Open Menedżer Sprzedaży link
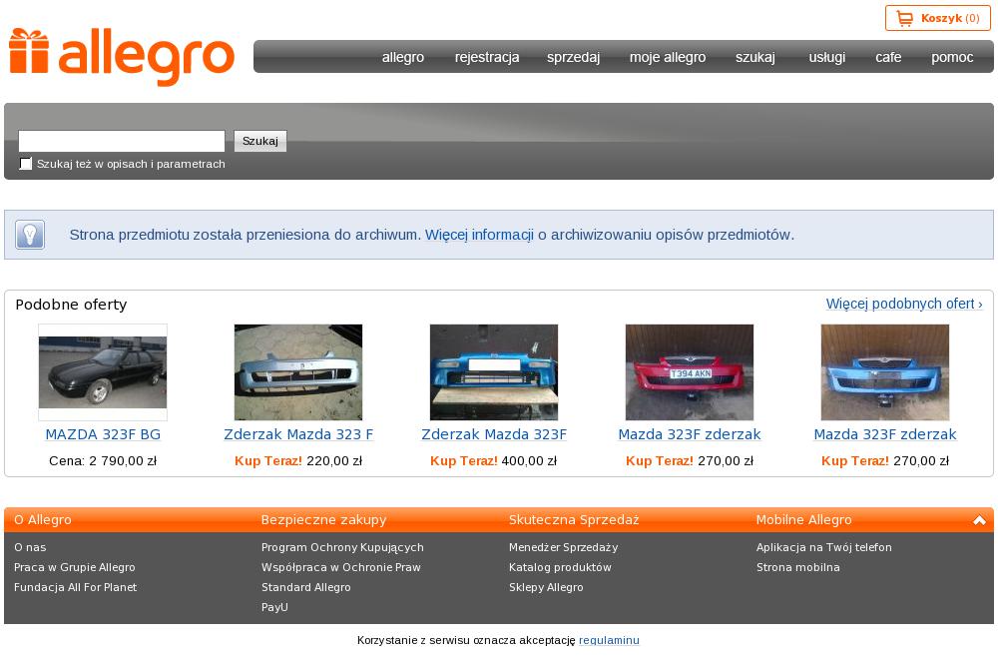Image resolution: width=998 pixels, height=660 pixels. 563,547
